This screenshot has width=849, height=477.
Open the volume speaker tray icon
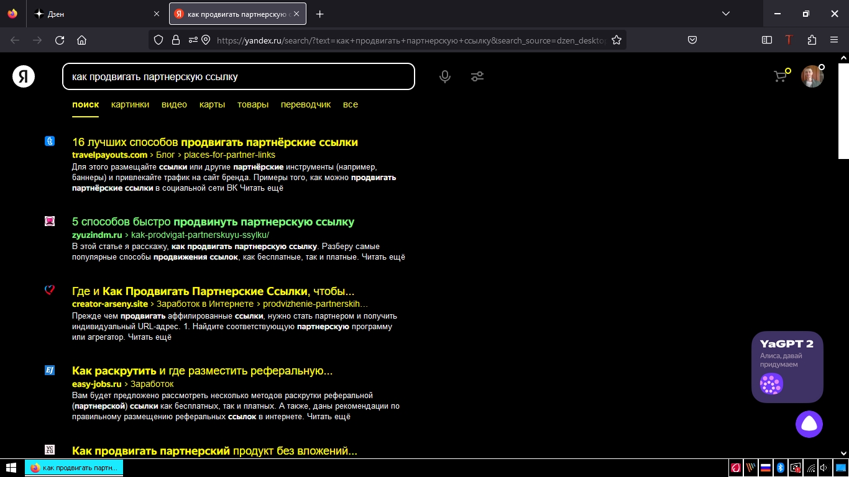825,468
